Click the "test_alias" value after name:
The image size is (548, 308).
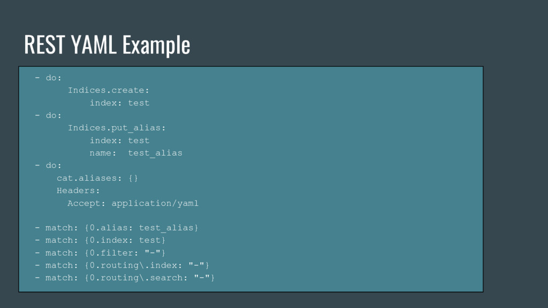click(155, 153)
